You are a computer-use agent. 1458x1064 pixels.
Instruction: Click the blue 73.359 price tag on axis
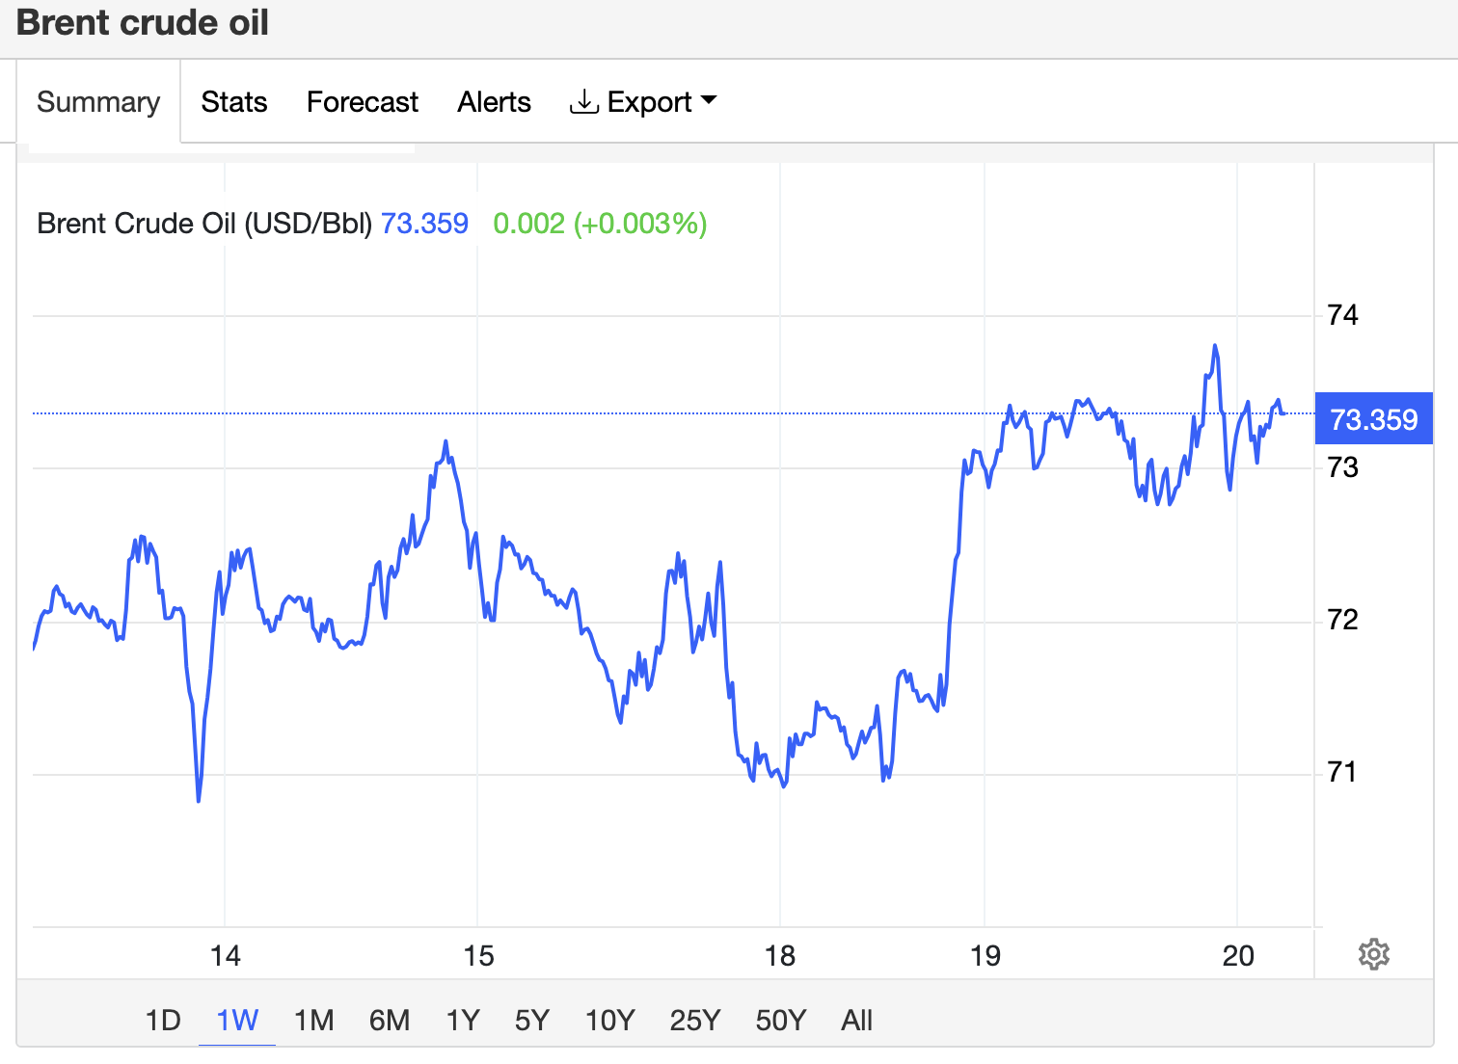click(1374, 419)
